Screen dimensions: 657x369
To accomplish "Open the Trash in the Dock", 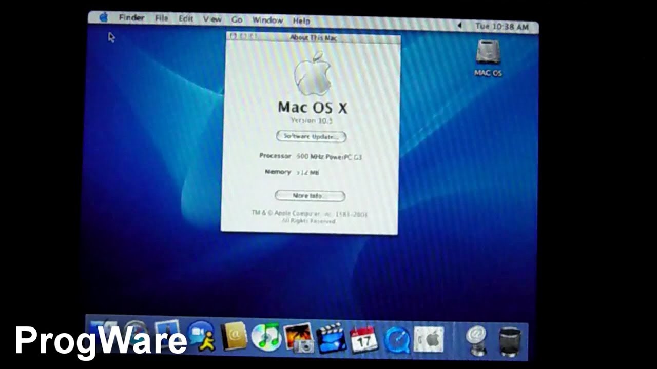I will coord(510,342).
